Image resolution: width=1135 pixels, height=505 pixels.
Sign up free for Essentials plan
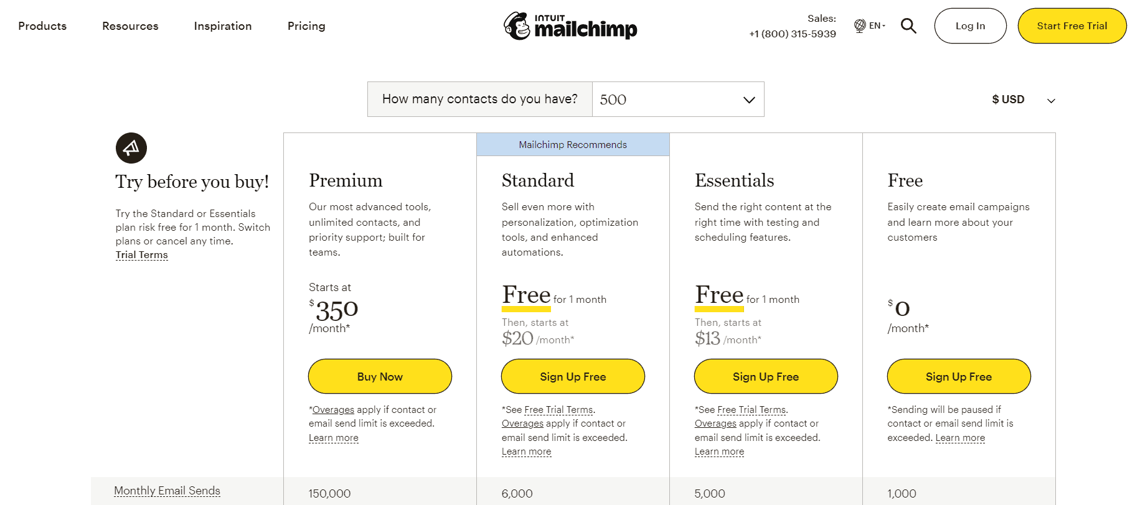tap(766, 376)
